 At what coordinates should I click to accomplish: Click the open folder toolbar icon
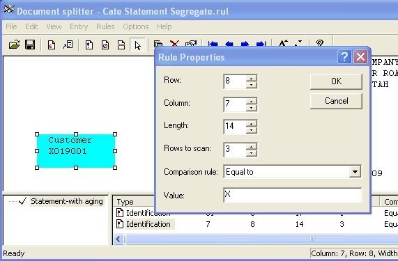click(x=14, y=45)
